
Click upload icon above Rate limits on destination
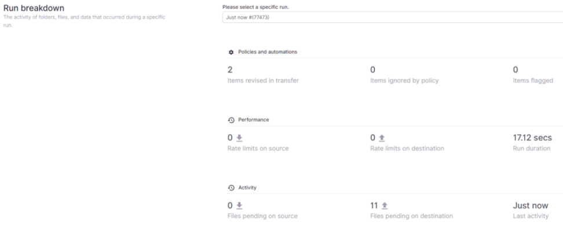click(382, 138)
